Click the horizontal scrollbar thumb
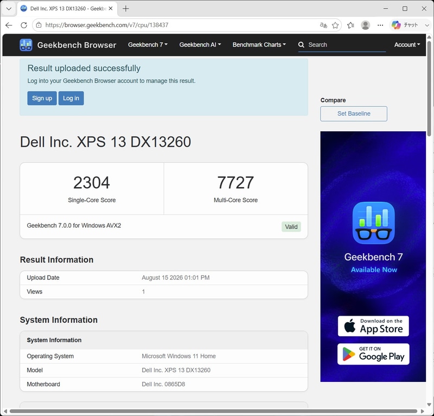Image resolution: width=434 pixels, height=416 pixels. tap(213, 411)
